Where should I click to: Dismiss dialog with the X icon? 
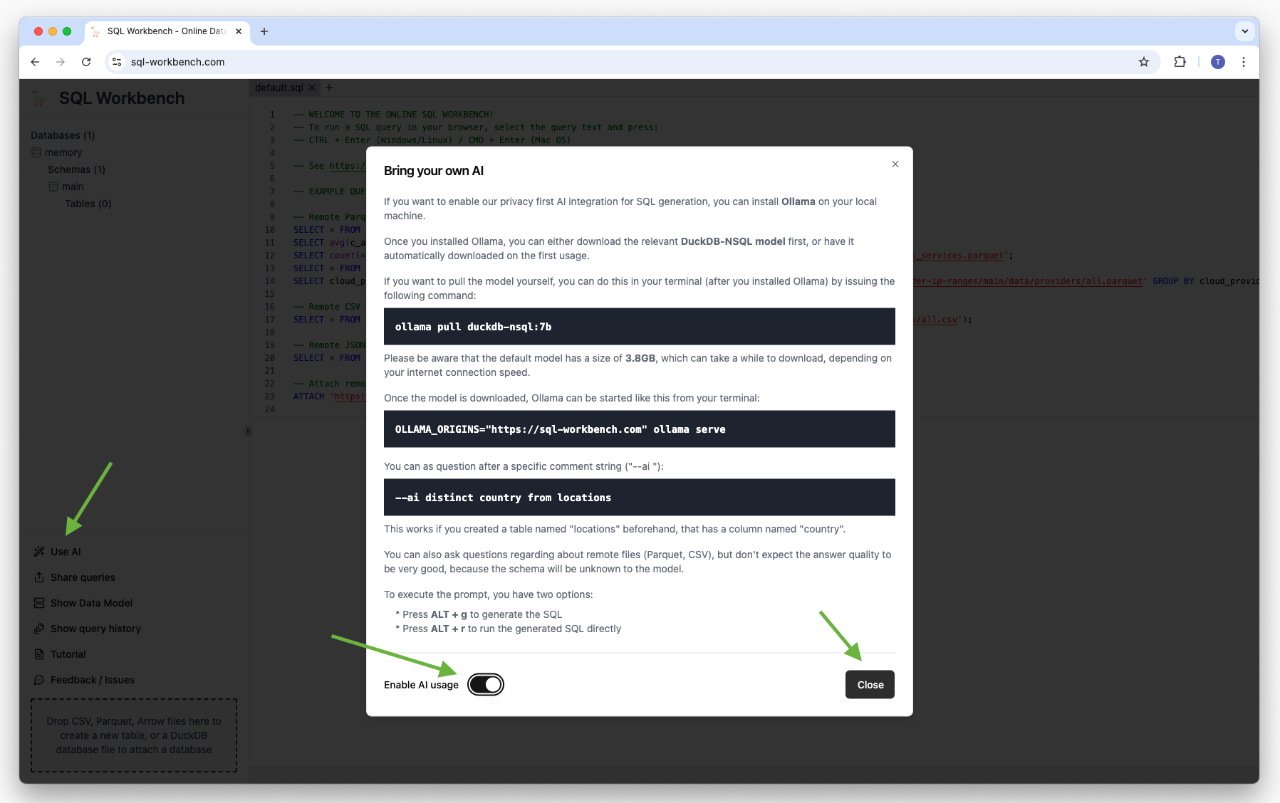tap(895, 164)
